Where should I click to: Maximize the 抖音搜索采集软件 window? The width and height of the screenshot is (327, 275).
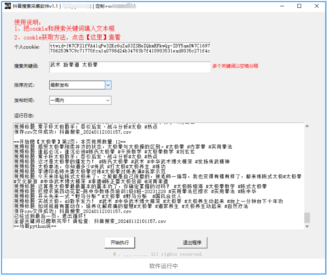[299, 6]
